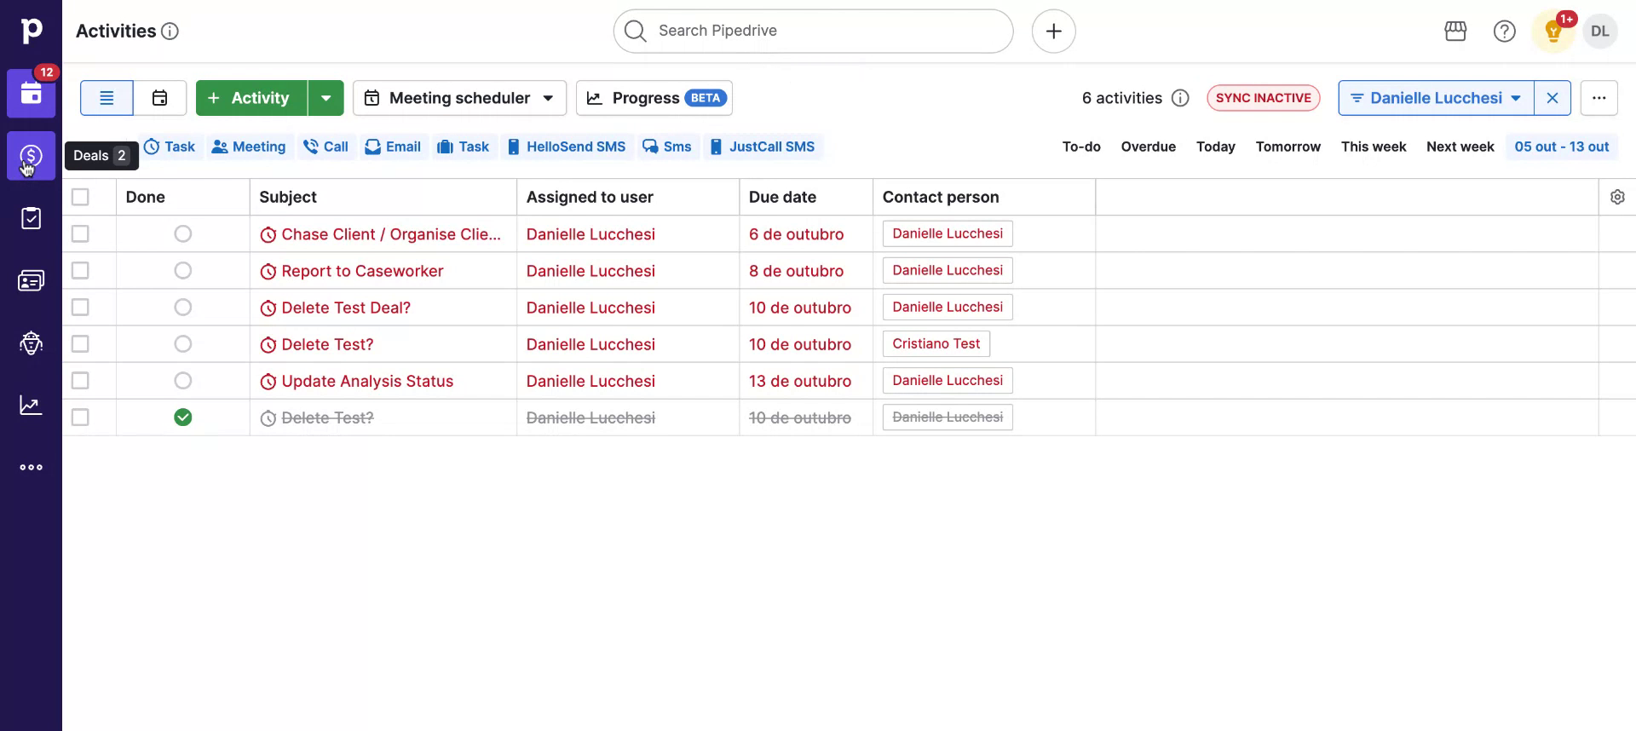Select checkbox for Chase Client row

point(80,233)
